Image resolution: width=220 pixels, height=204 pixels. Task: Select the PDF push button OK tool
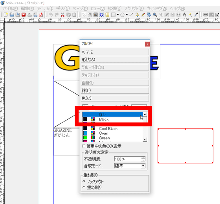[x=205, y=15]
